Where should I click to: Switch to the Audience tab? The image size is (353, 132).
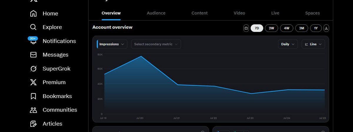(x=156, y=13)
